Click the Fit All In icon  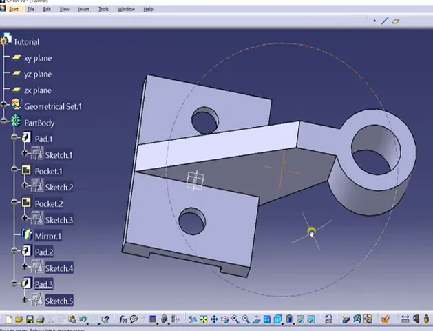pyautogui.click(x=203, y=319)
